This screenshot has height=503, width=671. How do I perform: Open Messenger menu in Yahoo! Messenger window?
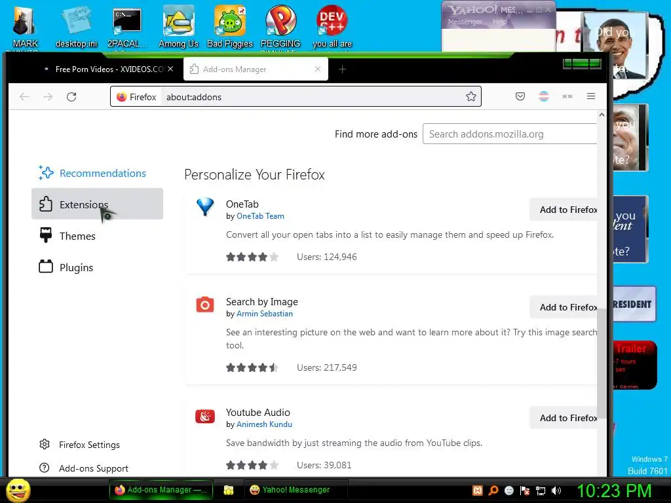465,22
